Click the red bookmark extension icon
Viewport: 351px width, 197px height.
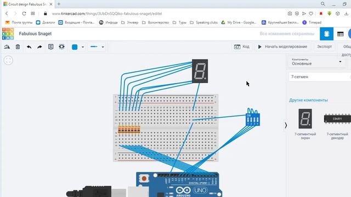click(321, 14)
